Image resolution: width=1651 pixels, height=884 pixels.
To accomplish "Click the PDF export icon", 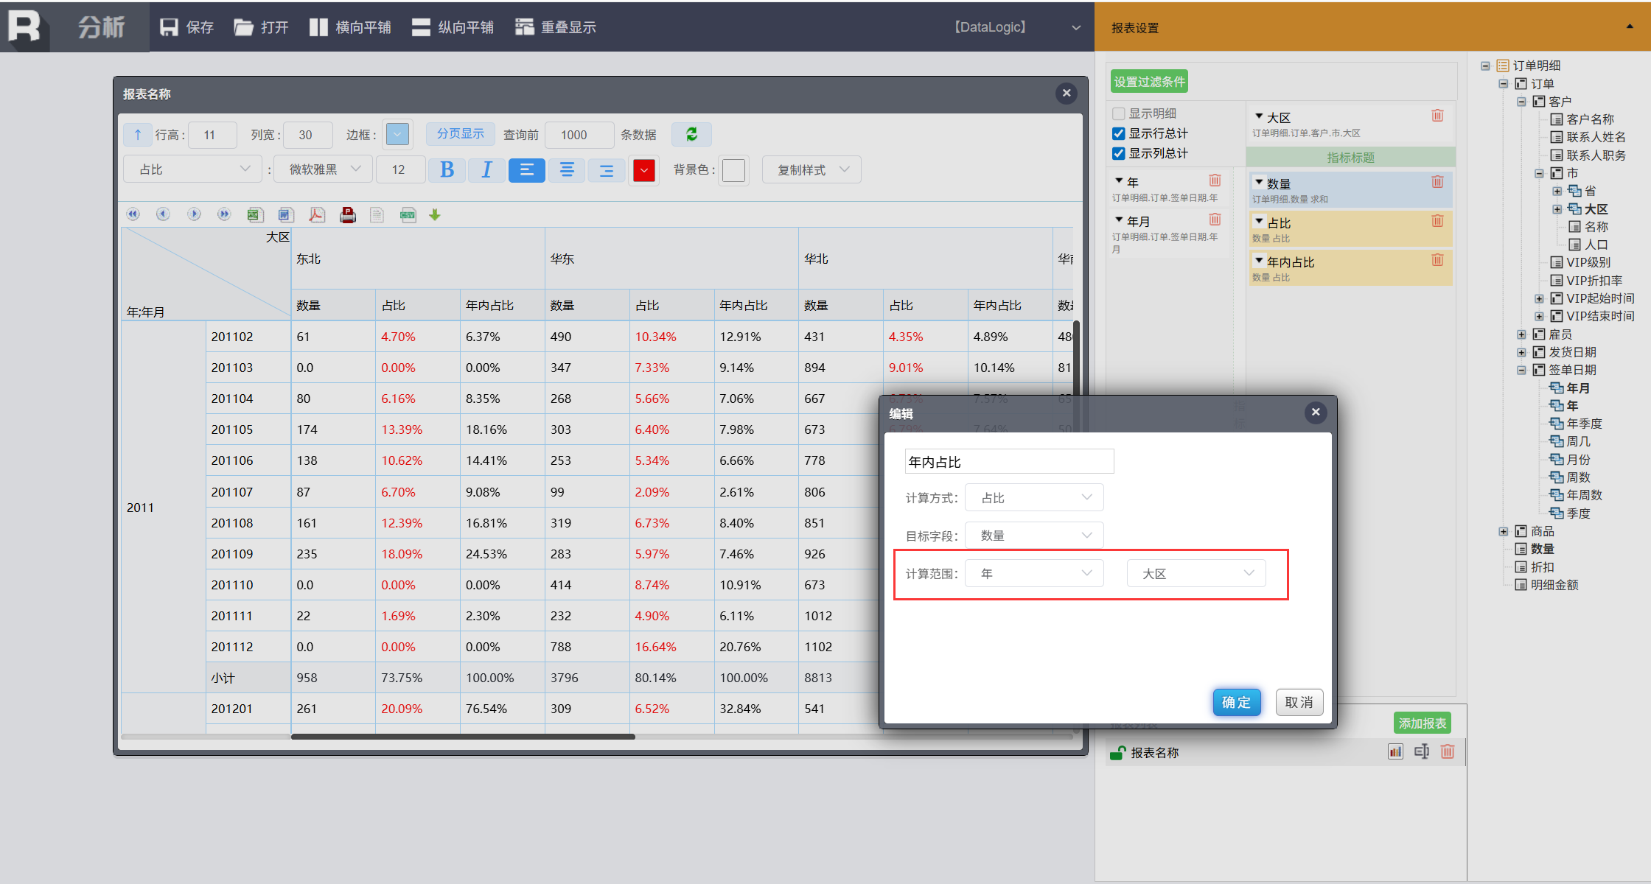I will coord(317,215).
